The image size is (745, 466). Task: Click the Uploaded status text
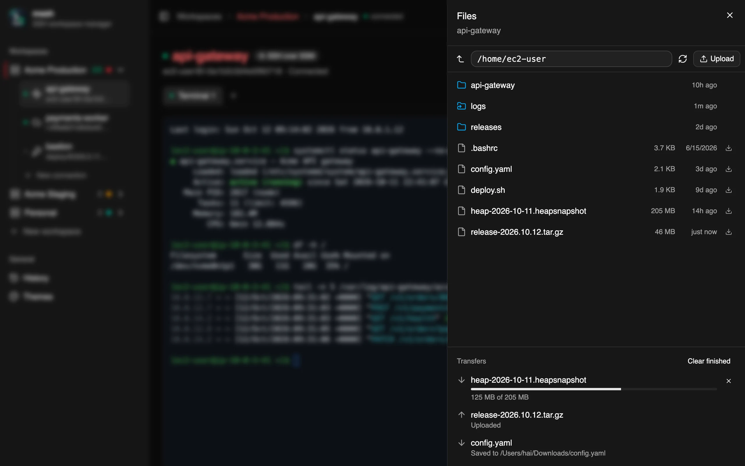[485, 425]
